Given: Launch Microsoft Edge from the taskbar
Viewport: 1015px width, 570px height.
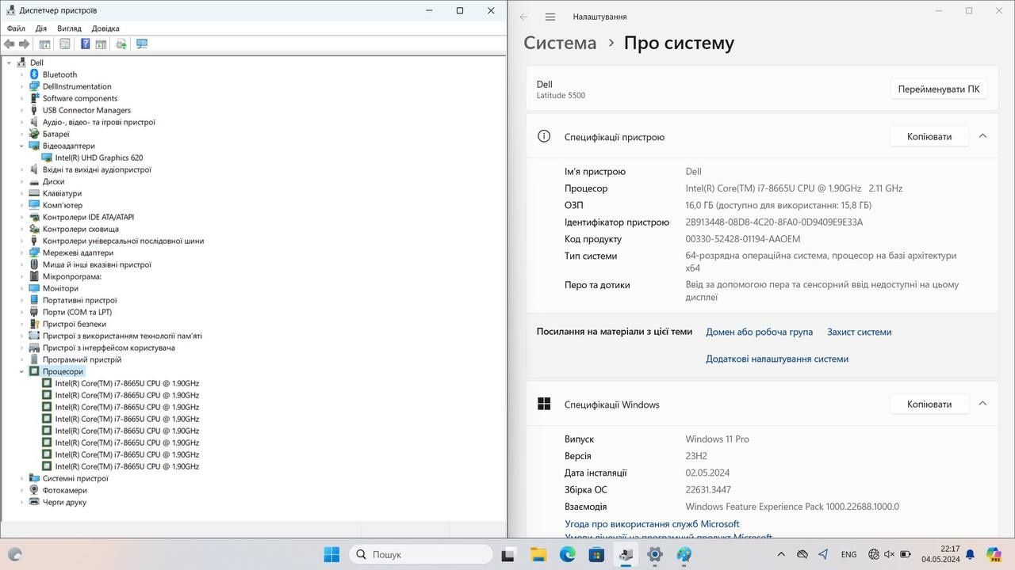Looking at the screenshot, I should click(x=568, y=554).
